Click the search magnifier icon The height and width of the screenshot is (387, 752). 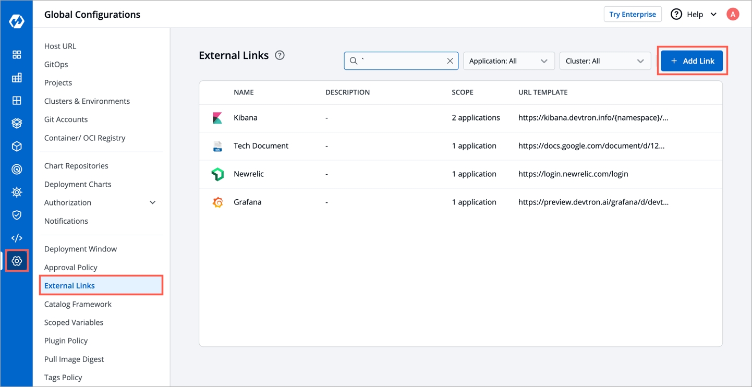(354, 61)
